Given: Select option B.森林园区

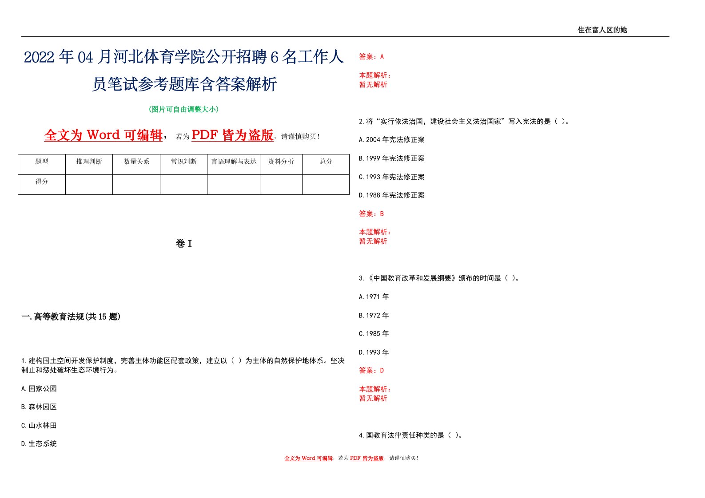Looking at the screenshot, I should [39, 407].
